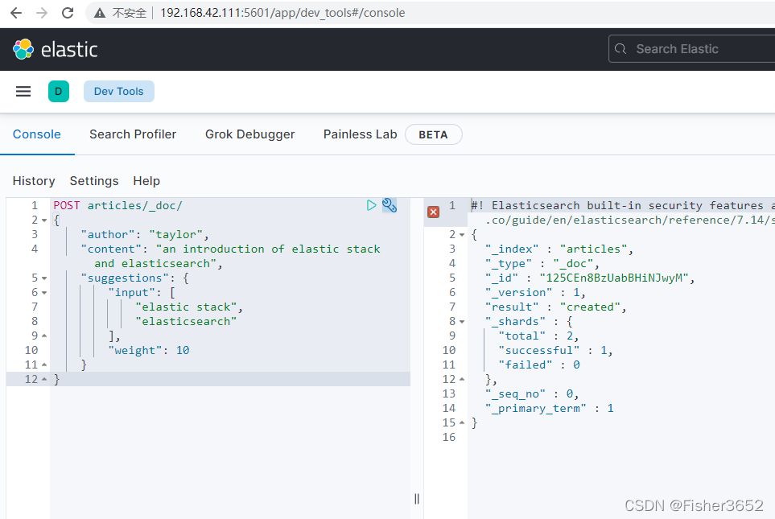Click the search magnifier icon in the Elastic bar
775x519 pixels.
click(620, 49)
